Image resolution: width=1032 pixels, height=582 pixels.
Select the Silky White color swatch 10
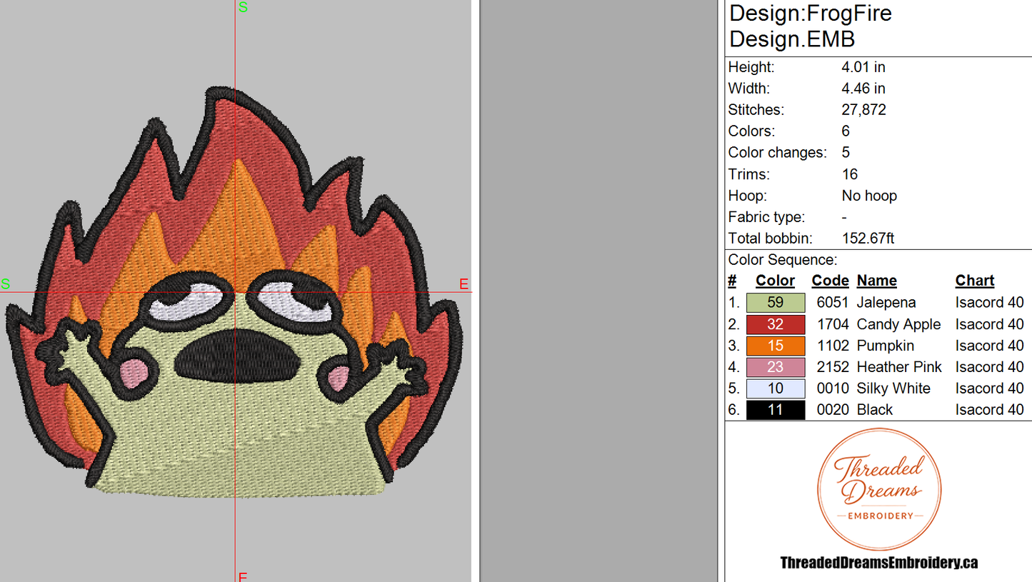point(776,388)
